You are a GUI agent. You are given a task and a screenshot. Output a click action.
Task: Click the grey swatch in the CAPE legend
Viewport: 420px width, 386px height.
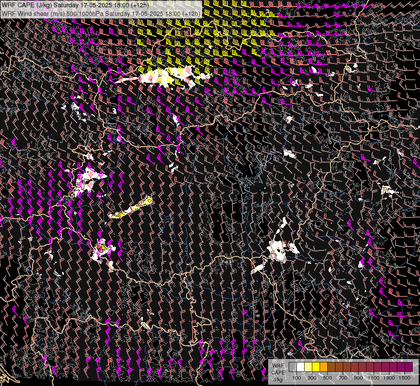click(x=293, y=367)
